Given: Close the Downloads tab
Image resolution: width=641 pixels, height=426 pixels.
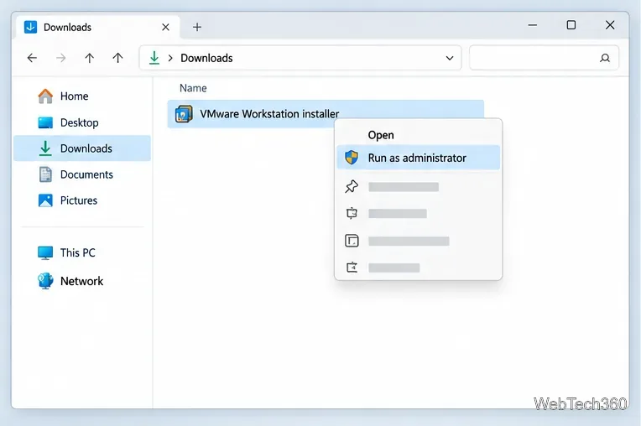Looking at the screenshot, I should tap(165, 27).
